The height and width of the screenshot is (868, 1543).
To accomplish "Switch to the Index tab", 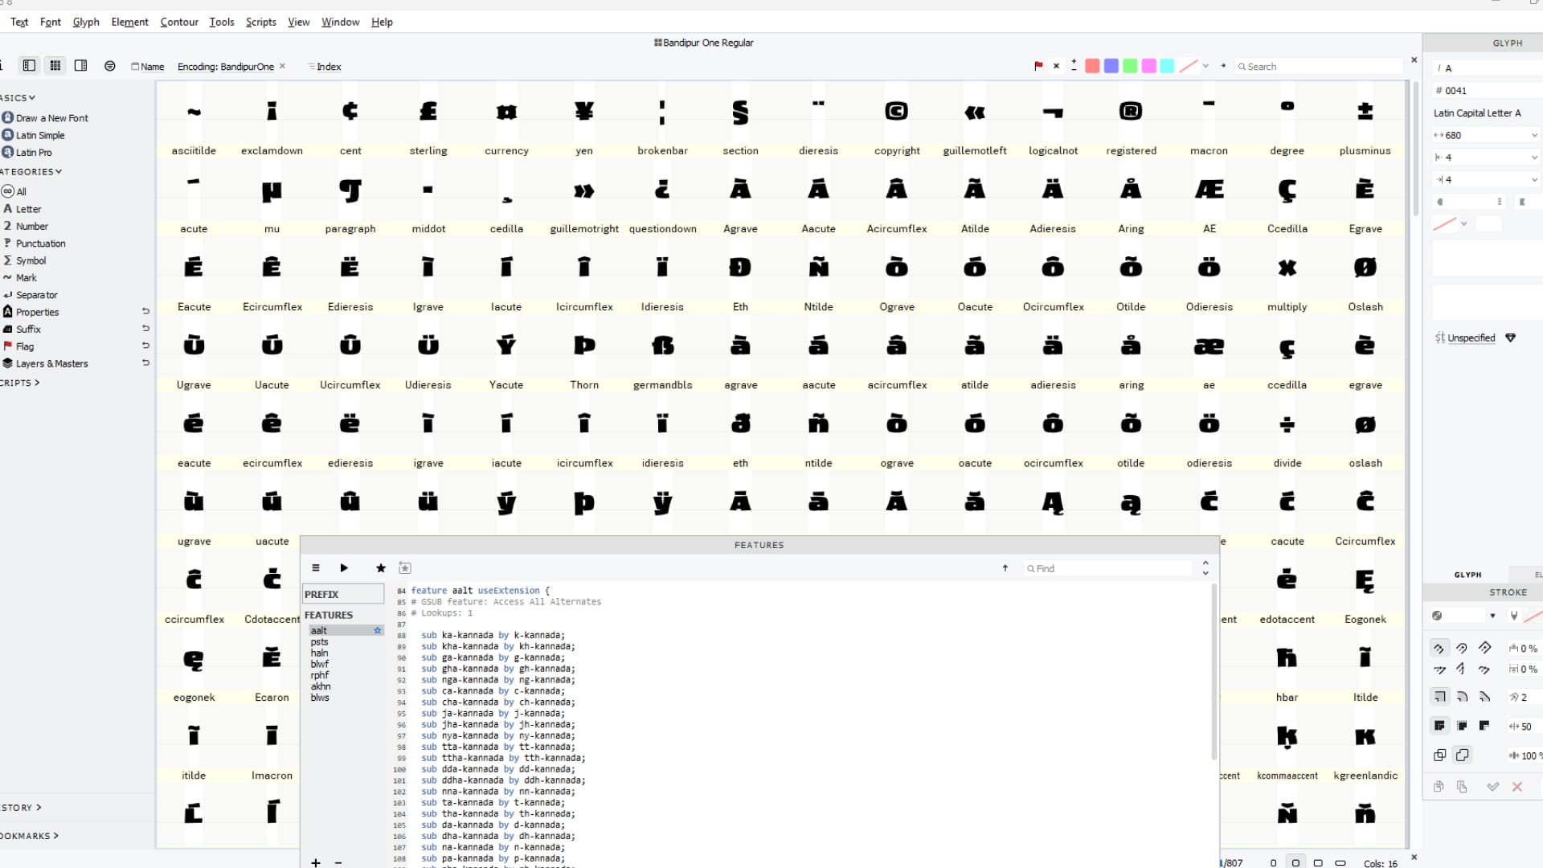I will tap(325, 67).
